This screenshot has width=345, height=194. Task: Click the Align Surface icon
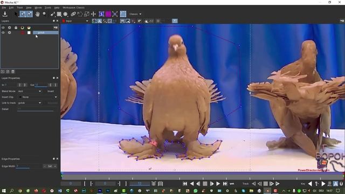(x=115, y=14)
